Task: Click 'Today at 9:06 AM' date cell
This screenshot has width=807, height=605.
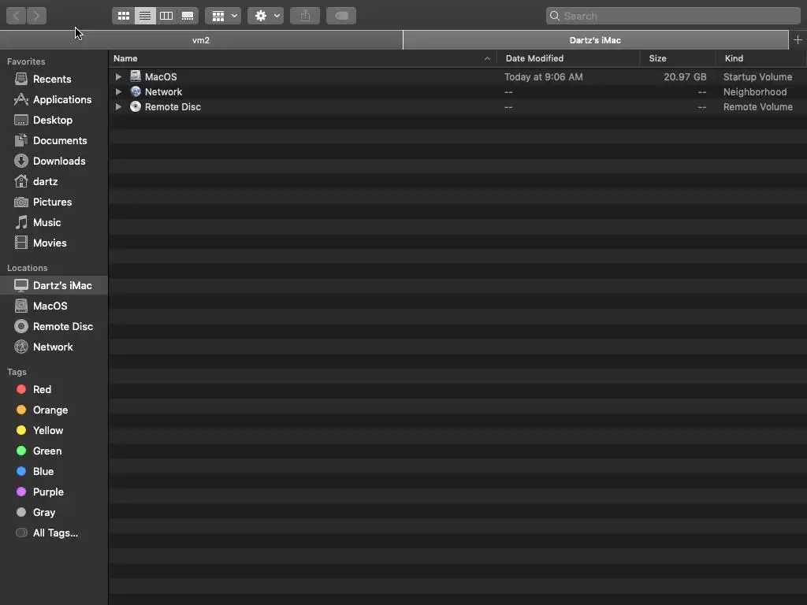Action: [544, 76]
